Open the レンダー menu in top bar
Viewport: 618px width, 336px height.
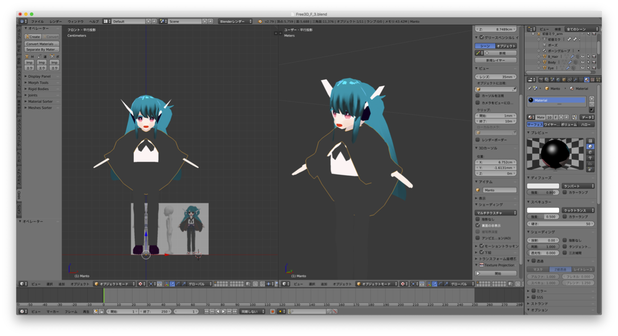point(56,21)
